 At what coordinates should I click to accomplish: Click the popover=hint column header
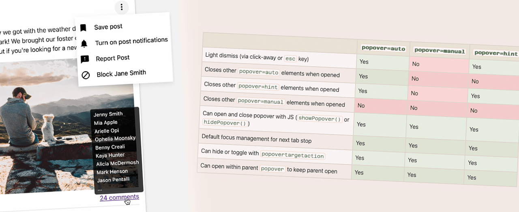click(x=496, y=53)
